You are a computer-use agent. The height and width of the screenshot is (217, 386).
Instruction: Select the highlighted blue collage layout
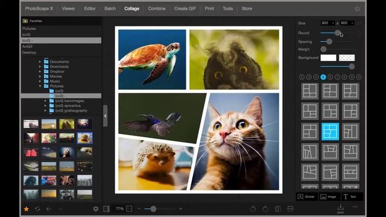click(x=330, y=131)
